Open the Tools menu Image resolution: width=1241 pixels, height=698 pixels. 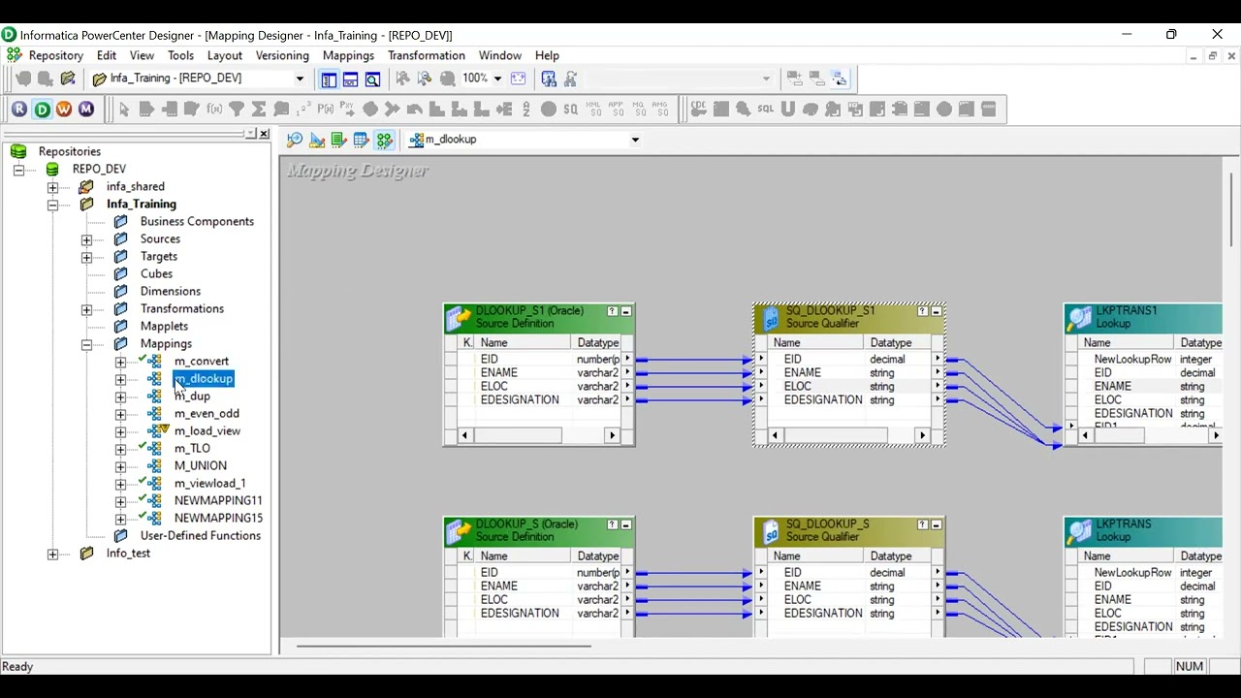click(180, 55)
